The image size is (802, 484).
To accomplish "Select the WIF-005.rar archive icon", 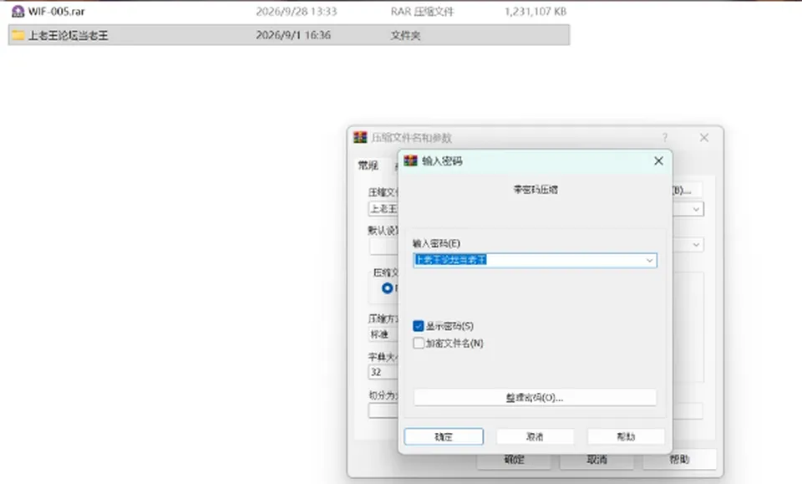I will [18, 11].
